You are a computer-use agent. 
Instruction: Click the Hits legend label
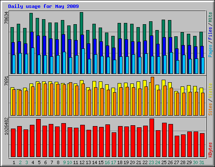[210, 17]
